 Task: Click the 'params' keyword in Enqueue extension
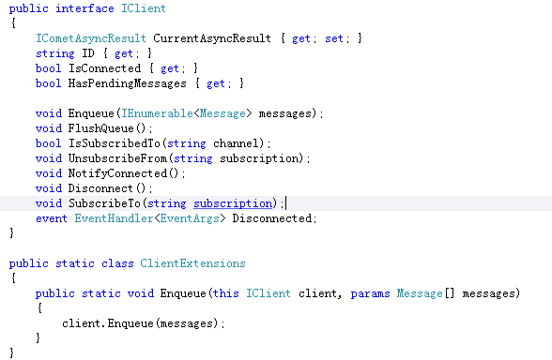(370, 293)
